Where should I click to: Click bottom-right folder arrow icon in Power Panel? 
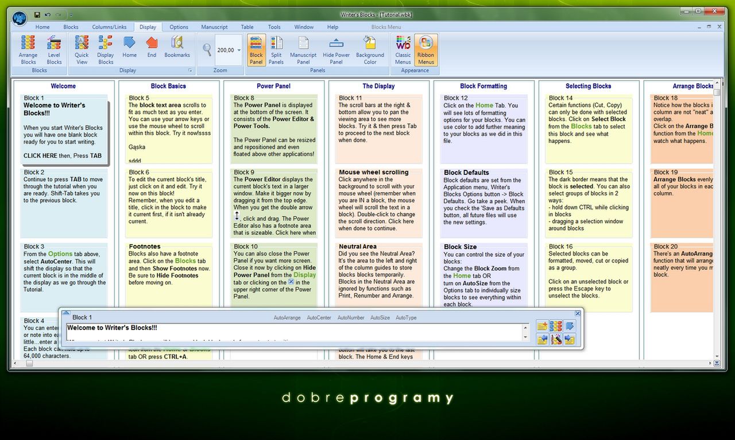point(569,339)
